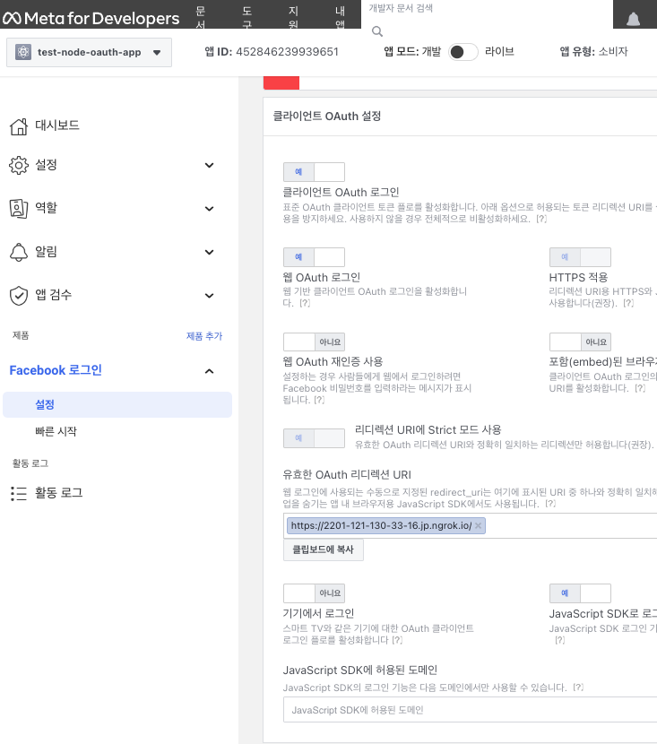
Task: Toggle 클라이언트 OAuth 로그인 switch
Action: [x=314, y=172]
